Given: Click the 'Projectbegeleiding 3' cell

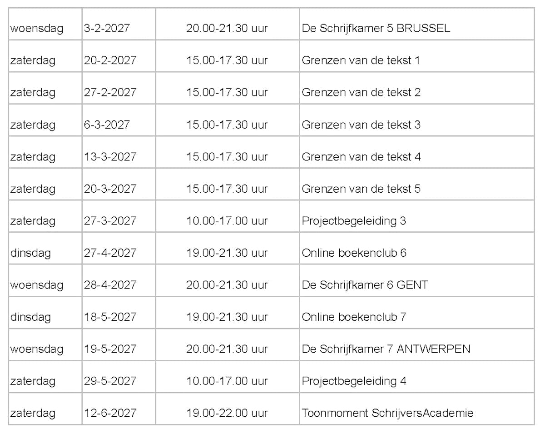Looking at the screenshot, I should click(354, 221).
